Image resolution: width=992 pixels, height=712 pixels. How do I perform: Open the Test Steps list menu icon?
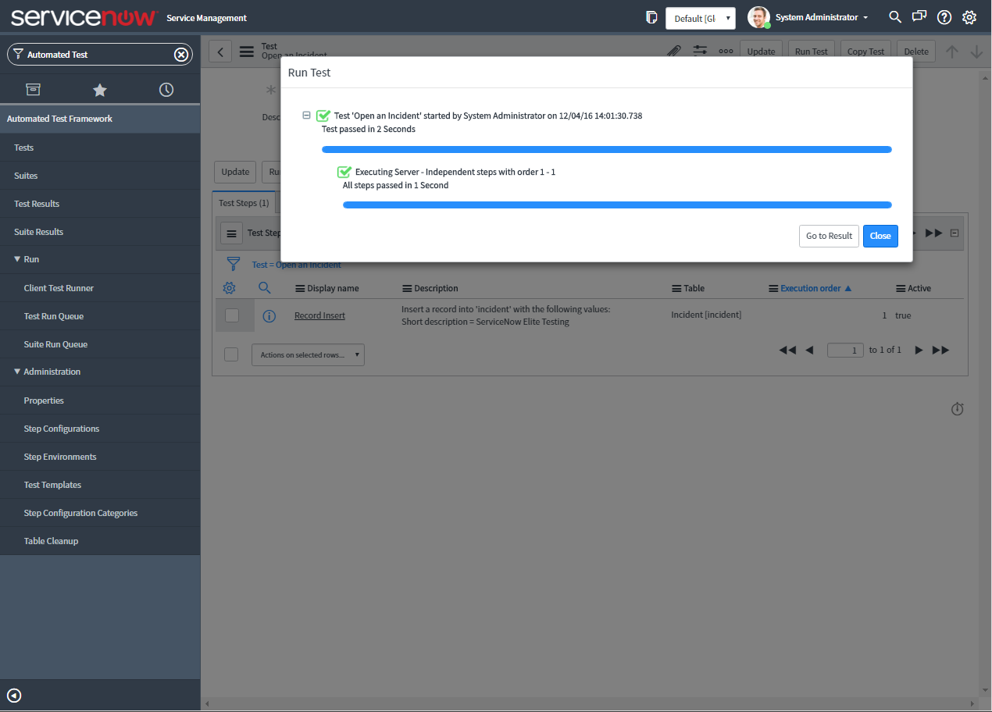[231, 233]
